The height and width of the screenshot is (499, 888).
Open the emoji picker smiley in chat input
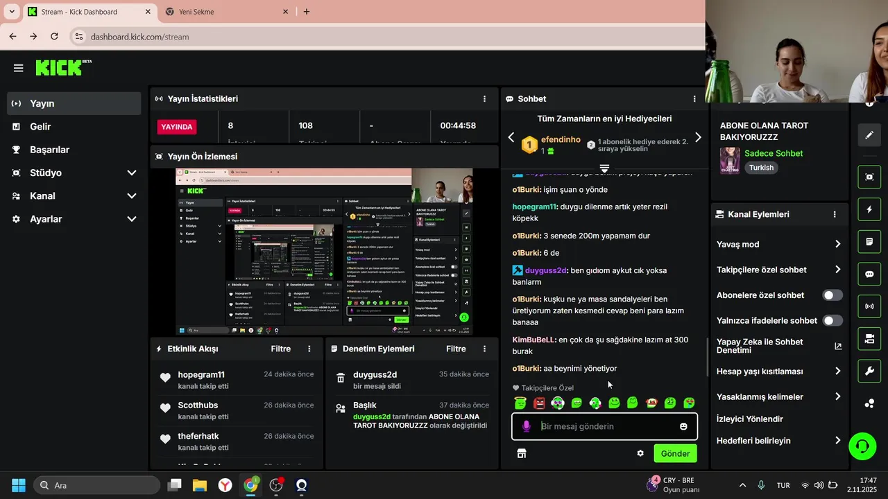click(x=683, y=426)
